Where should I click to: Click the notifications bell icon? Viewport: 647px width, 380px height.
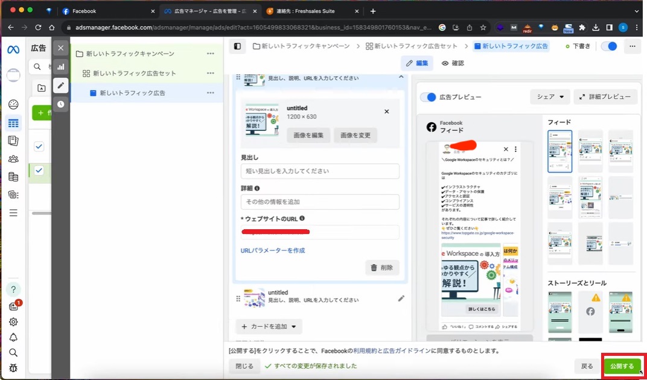click(x=13, y=337)
